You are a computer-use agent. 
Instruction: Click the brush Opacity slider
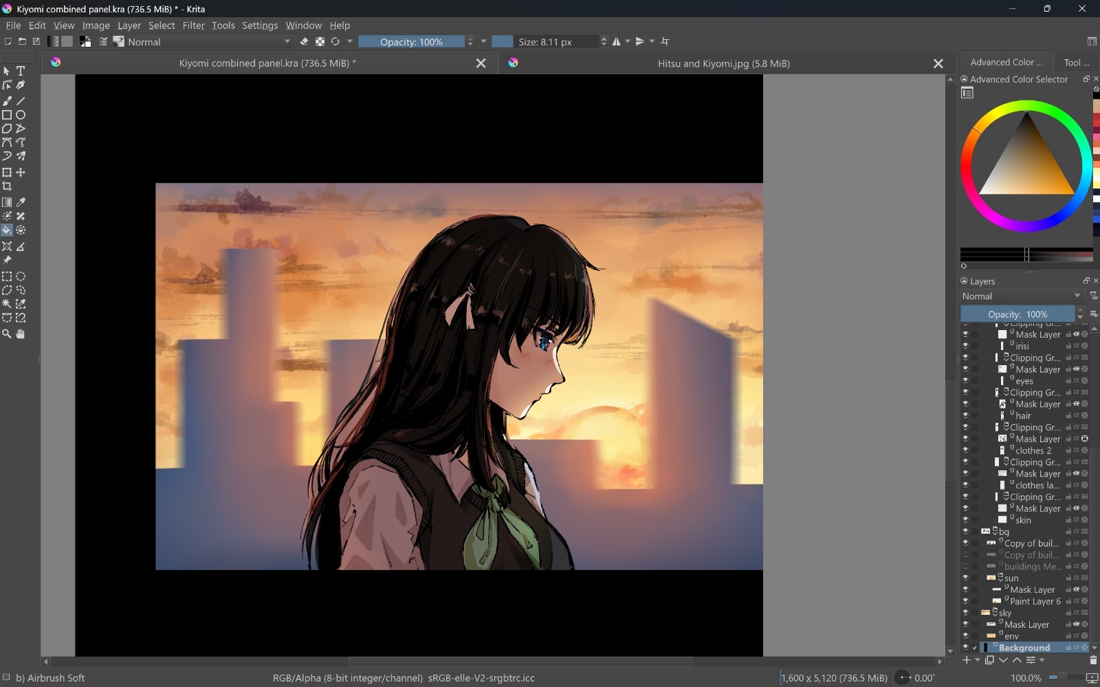411,41
